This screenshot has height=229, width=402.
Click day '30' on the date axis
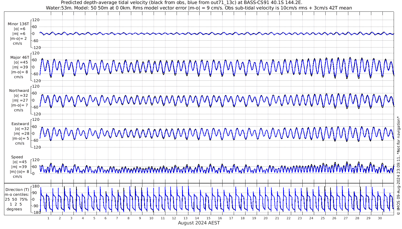(380, 218)
